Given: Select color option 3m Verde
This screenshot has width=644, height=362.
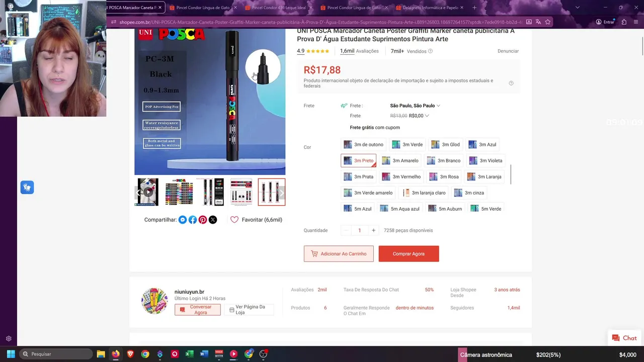Looking at the screenshot, I should [x=408, y=145].
